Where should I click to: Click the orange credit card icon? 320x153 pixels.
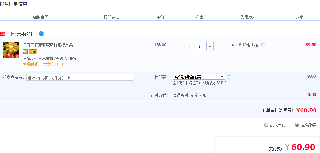tap(33, 51)
